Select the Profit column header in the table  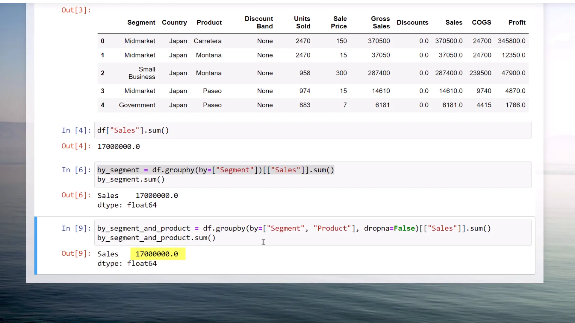point(517,22)
